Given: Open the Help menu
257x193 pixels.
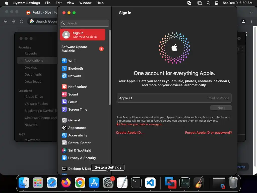Looking at the screenshot, I should 100,3.
